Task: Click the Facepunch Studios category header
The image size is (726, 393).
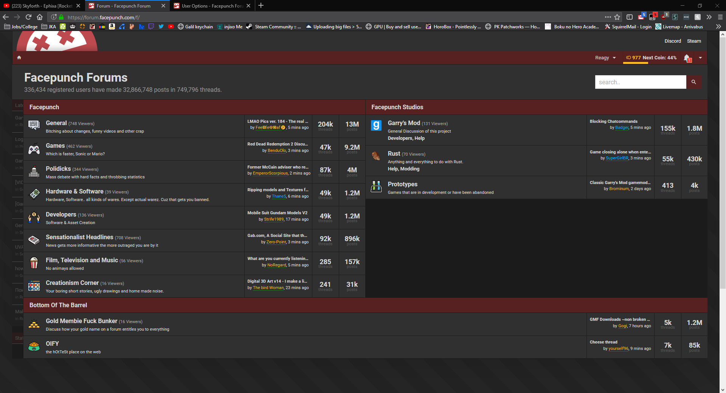Action: [x=397, y=107]
